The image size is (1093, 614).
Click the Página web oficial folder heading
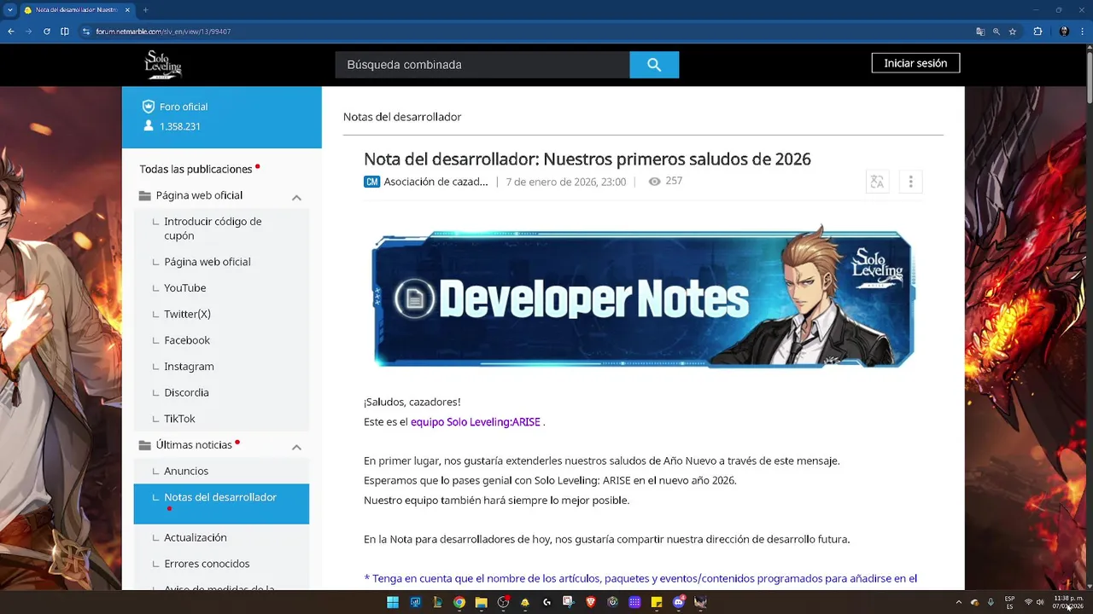pos(199,195)
